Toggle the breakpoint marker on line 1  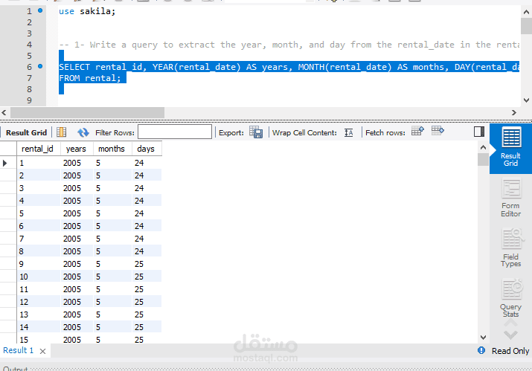[x=40, y=10]
